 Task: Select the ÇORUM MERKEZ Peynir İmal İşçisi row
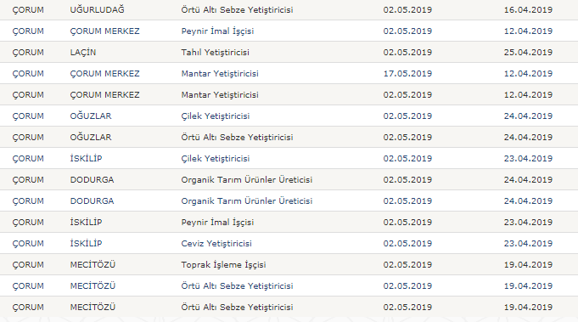289,31
